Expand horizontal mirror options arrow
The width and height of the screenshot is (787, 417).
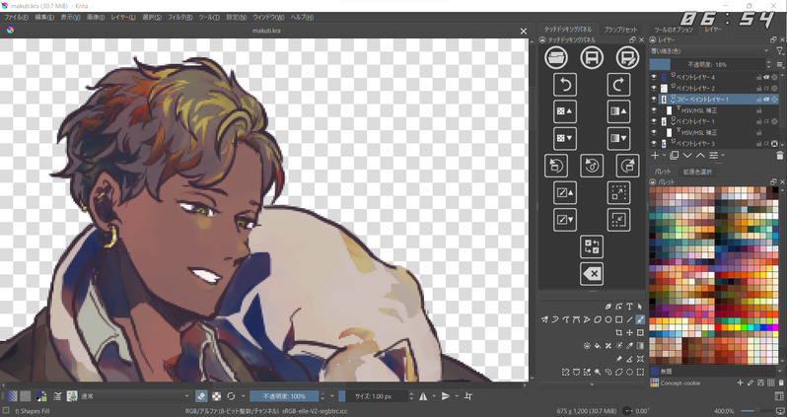click(434, 396)
